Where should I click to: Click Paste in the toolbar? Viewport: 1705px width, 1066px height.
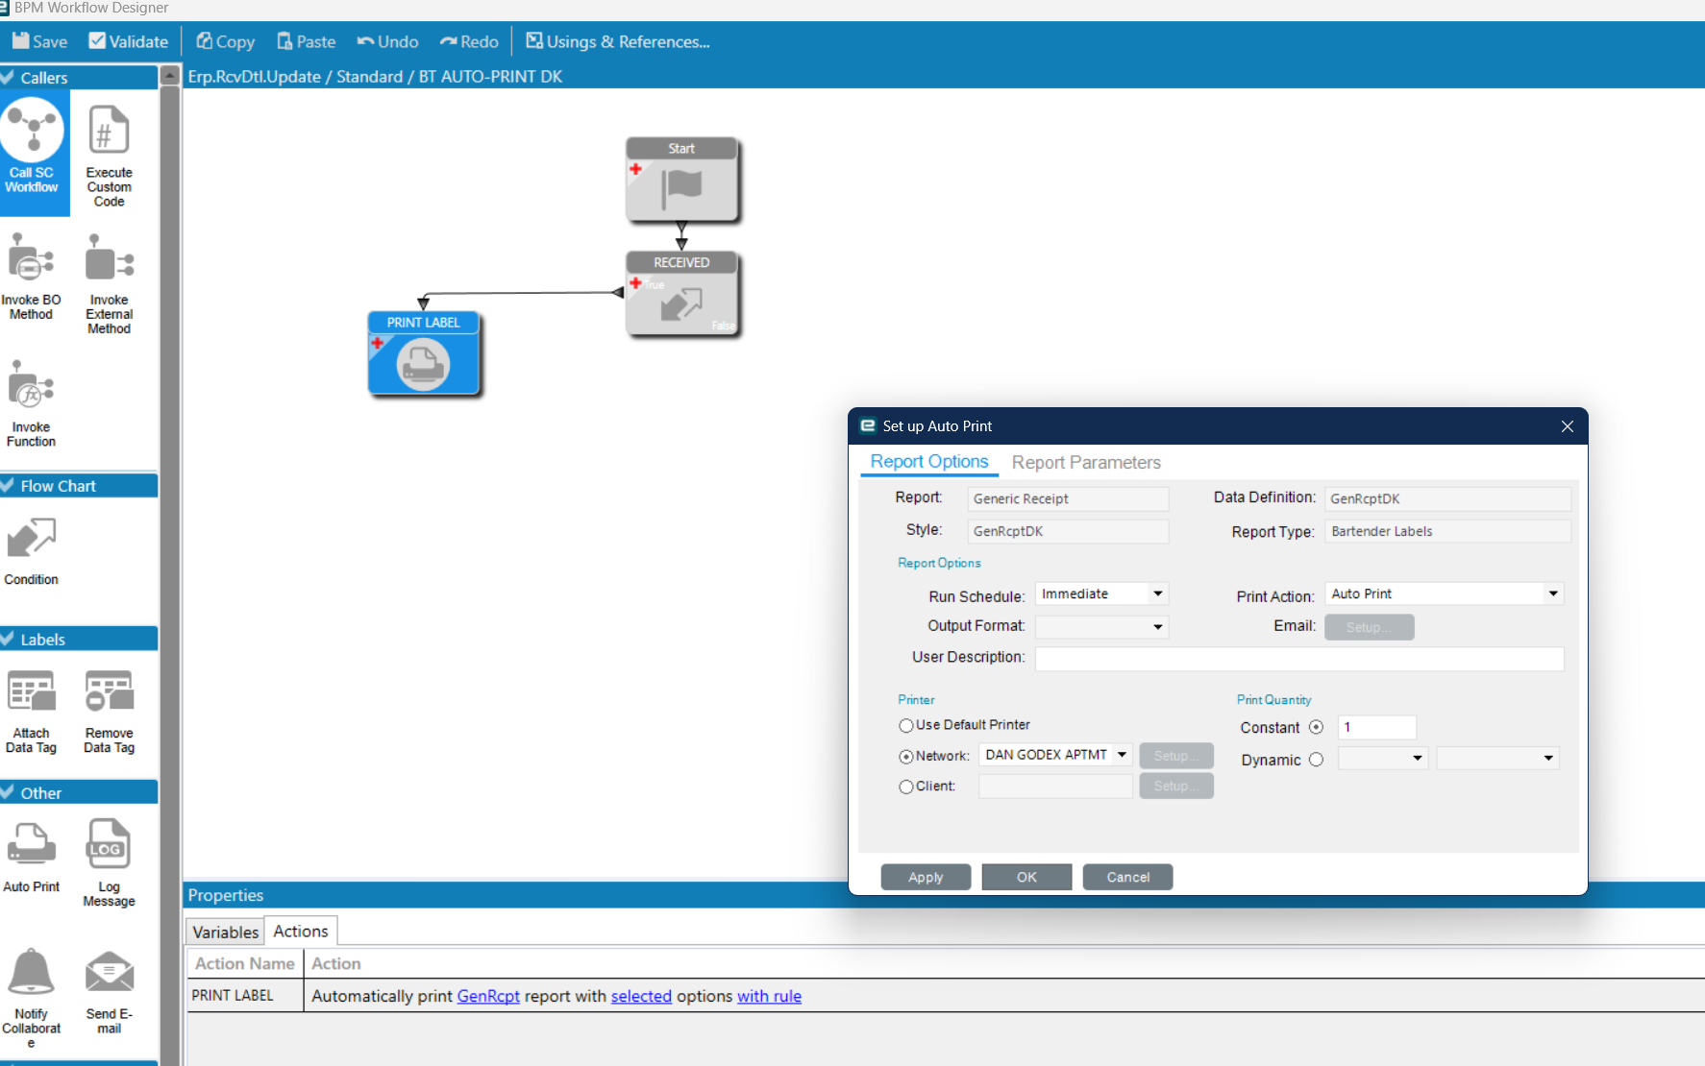pyautogui.click(x=307, y=41)
